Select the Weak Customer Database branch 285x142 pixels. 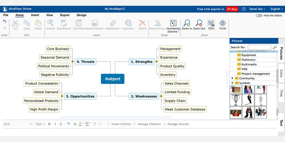coord(185,109)
